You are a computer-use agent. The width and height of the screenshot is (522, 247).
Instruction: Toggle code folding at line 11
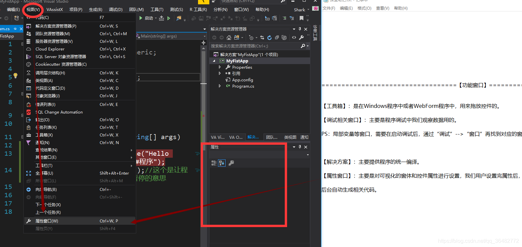pos(22,137)
